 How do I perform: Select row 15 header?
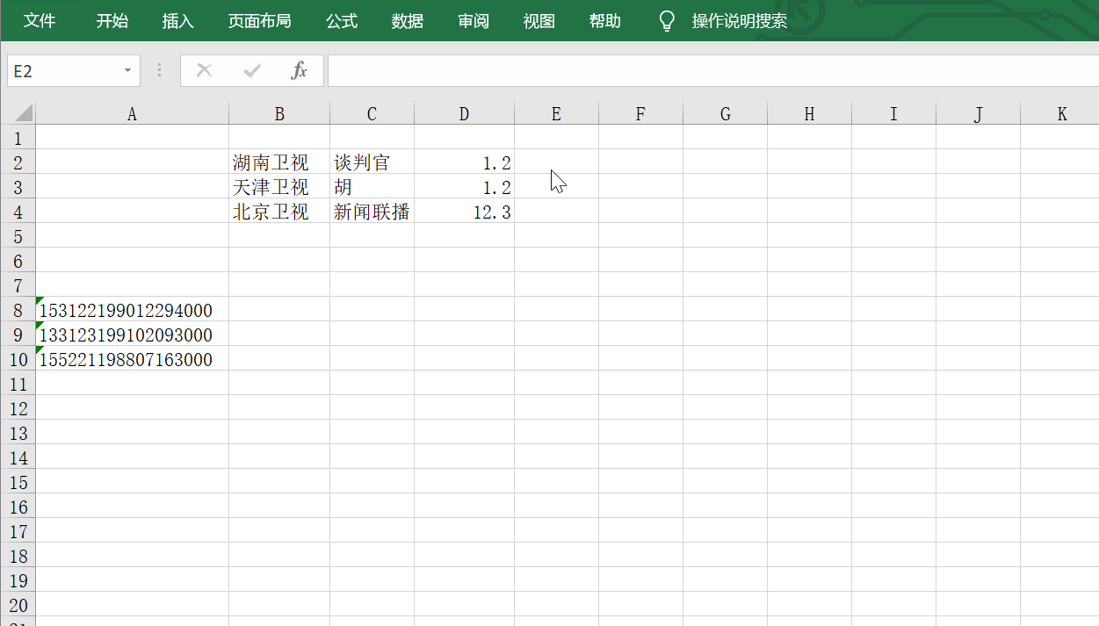click(18, 482)
